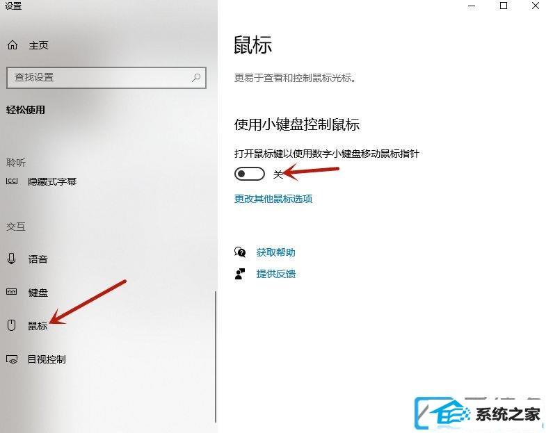Open 更改其他鼠标选项 link
546x433 pixels.
click(273, 199)
